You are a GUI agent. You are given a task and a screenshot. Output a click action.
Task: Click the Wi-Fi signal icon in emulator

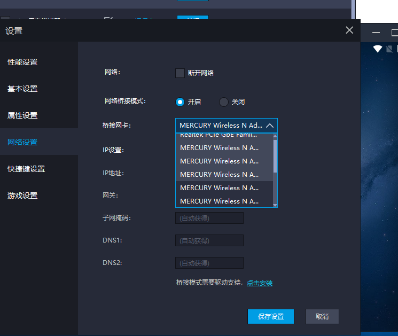point(378,49)
